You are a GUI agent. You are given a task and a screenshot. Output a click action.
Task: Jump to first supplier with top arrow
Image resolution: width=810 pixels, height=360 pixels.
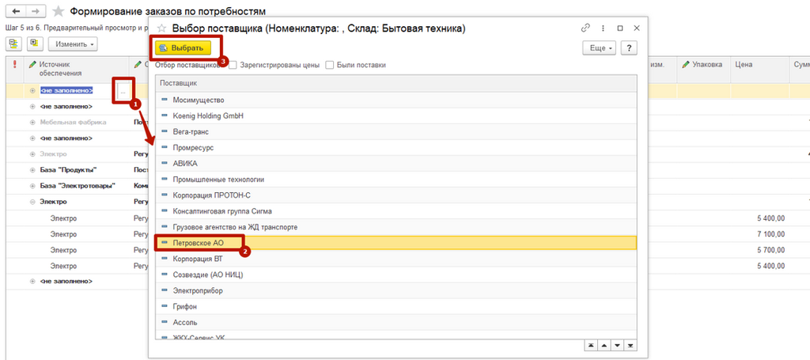pos(590,345)
